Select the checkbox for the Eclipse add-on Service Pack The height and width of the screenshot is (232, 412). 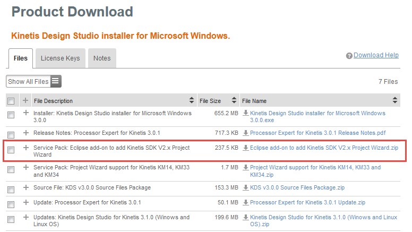coord(11,150)
